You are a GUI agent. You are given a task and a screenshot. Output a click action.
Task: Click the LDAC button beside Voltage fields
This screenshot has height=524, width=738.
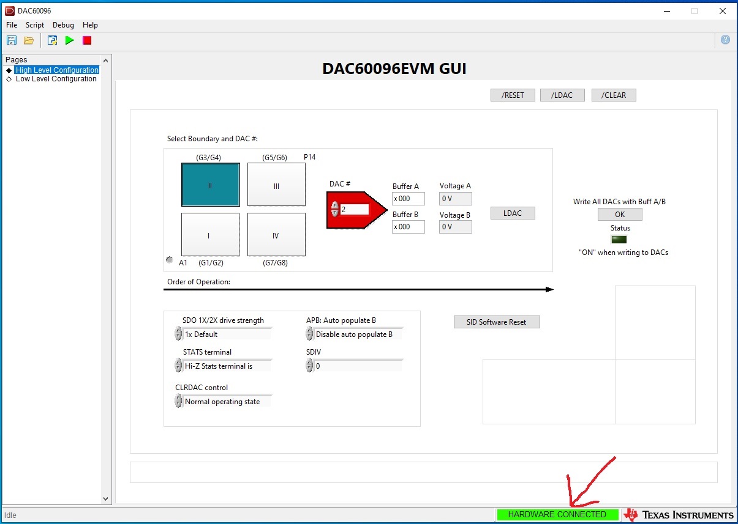[x=513, y=213]
